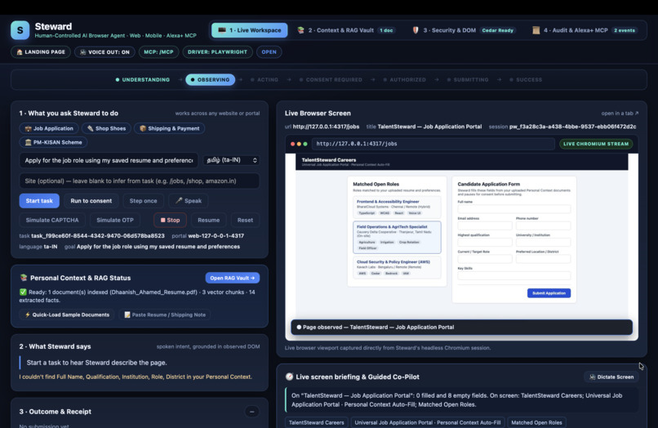Click the Full name field in application form

point(514,209)
